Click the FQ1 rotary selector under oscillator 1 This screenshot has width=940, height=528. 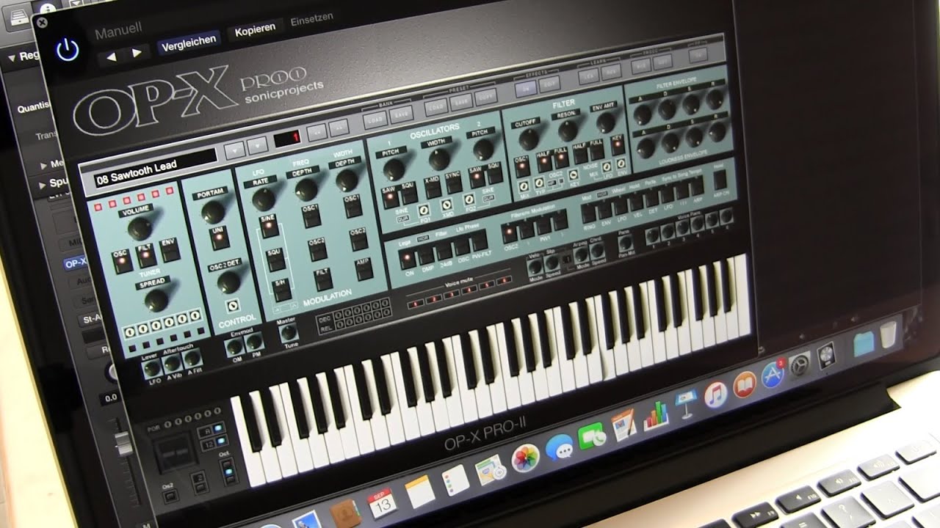tap(424, 211)
